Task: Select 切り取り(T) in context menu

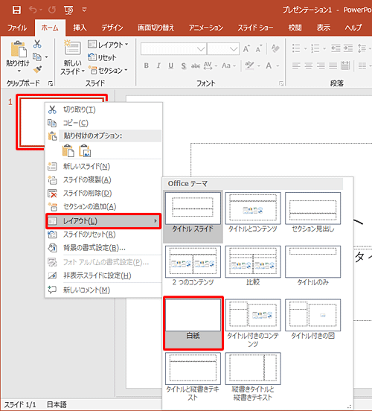Action: click(103, 109)
